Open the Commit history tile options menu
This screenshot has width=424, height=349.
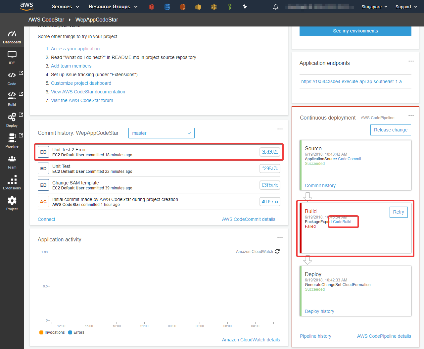(x=280, y=129)
